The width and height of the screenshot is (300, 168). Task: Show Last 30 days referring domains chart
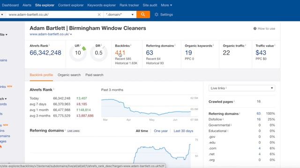pyautogui.click(x=183, y=131)
